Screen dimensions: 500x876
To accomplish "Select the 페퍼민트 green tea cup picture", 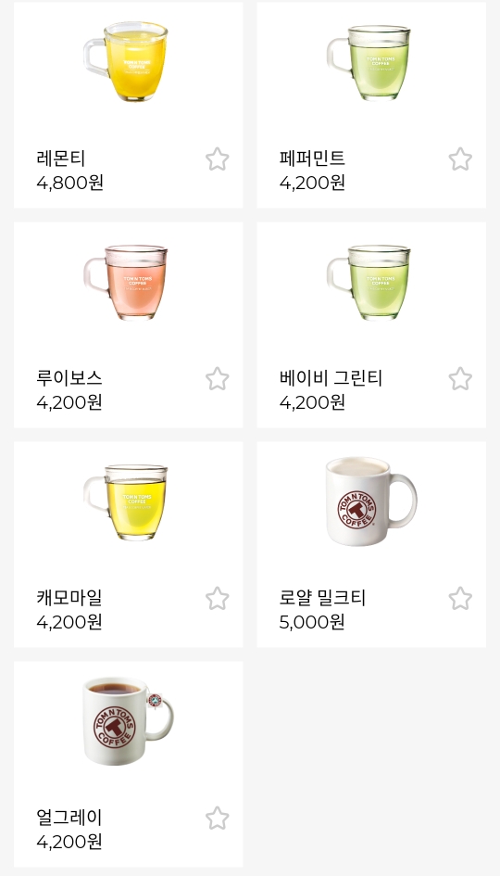I will click(x=369, y=63).
